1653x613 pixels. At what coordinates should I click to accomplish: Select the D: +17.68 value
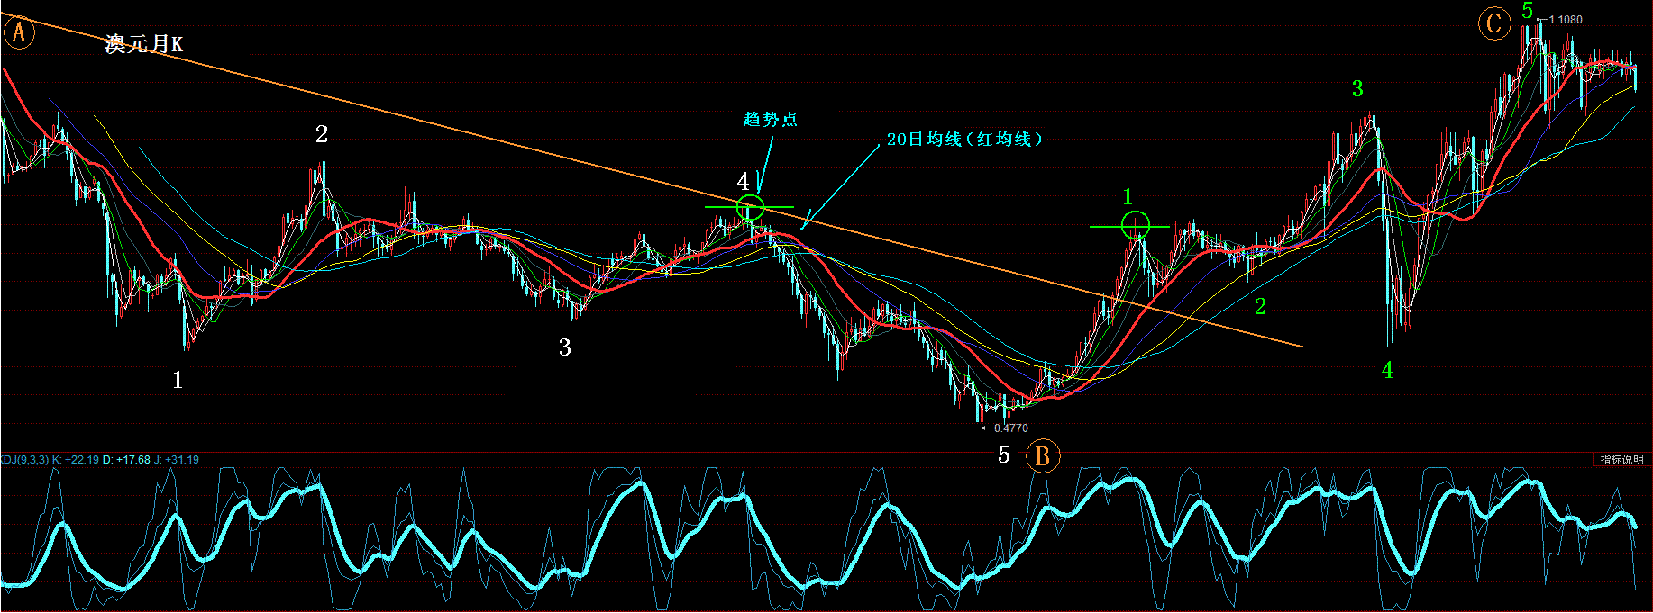tap(126, 460)
